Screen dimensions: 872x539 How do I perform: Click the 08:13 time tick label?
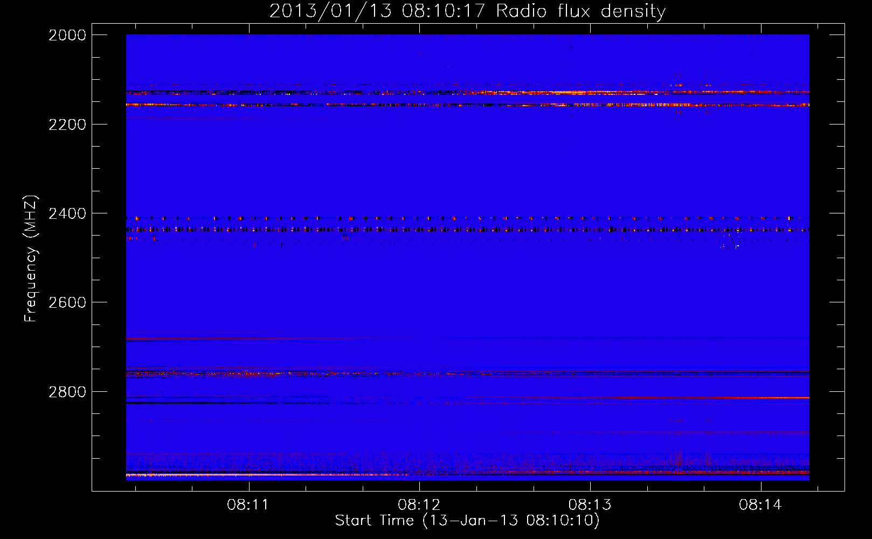[x=590, y=505]
